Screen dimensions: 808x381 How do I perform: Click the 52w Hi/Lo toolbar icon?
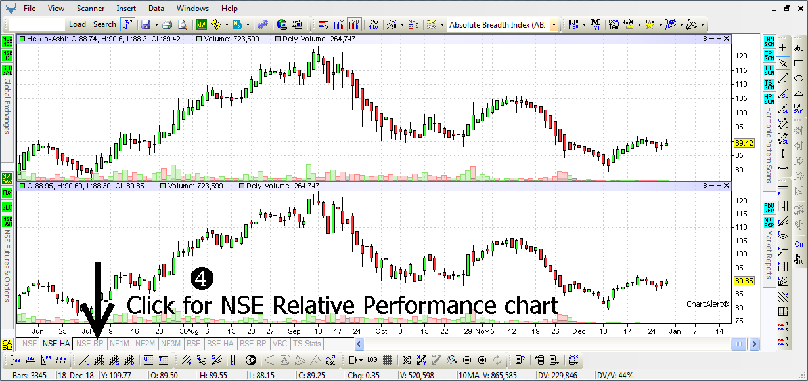(372, 24)
